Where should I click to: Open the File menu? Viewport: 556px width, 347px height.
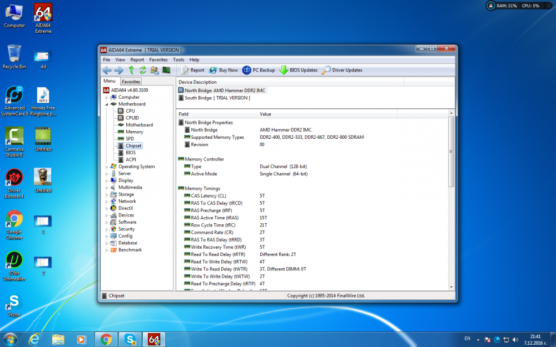pyautogui.click(x=106, y=59)
